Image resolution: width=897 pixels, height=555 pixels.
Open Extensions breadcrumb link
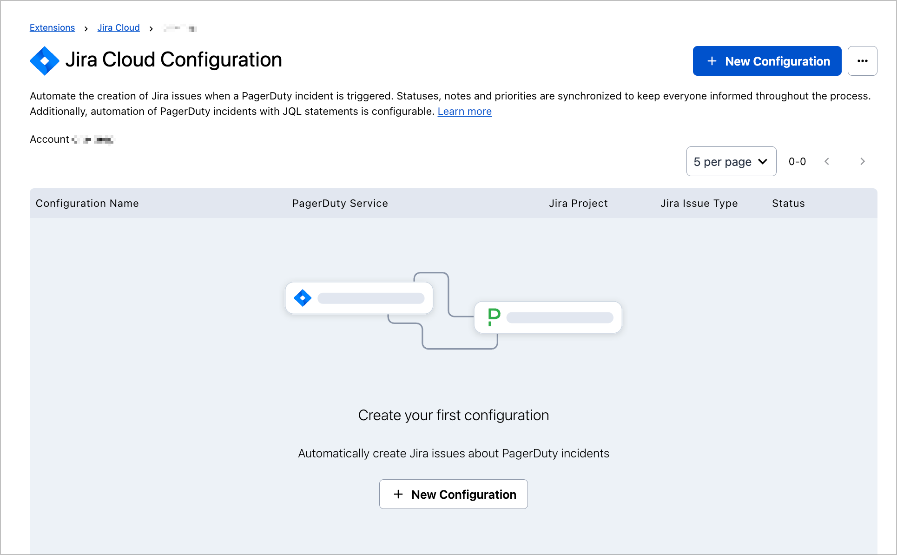click(x=52, y=28)
